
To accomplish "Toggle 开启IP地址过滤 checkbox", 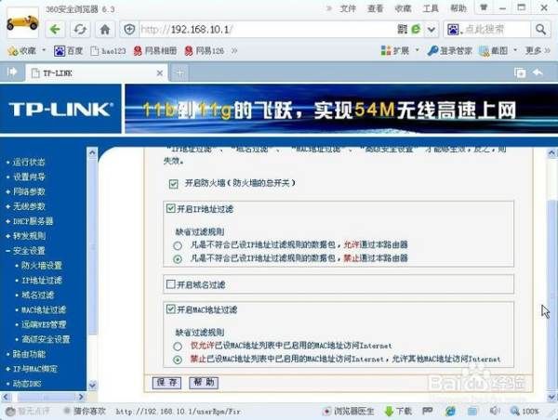I will click(x=171, y=208).
